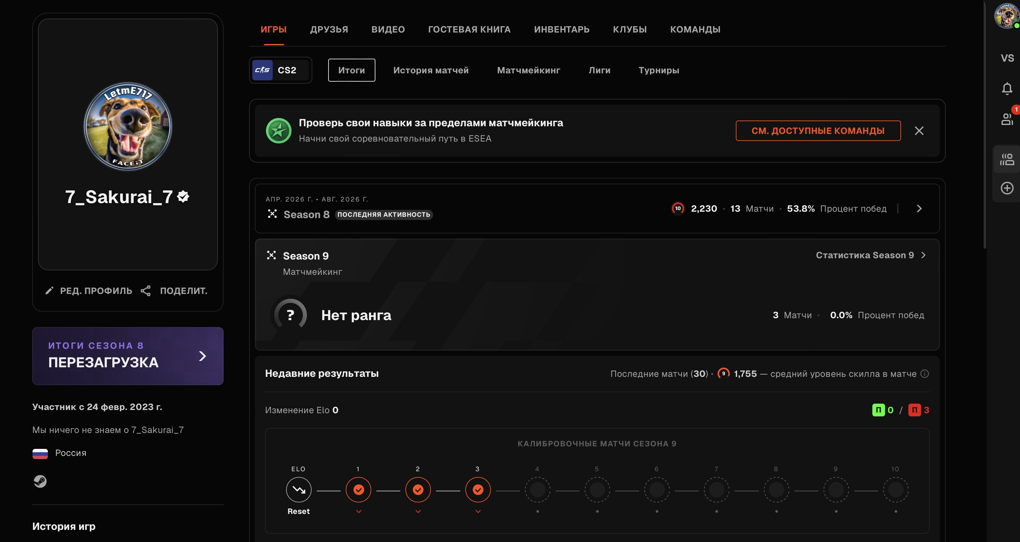Expand calibration match 1 details arrow
The width and height of the screenshot is (1020, 542).
click(359, 511)
